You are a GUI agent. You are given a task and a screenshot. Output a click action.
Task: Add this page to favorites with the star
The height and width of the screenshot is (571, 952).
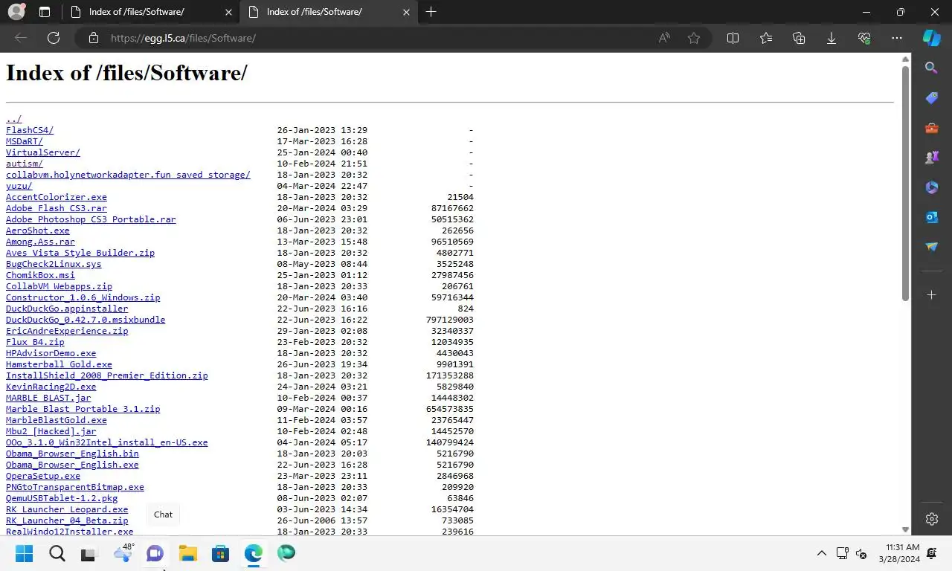tap(694, 38)
